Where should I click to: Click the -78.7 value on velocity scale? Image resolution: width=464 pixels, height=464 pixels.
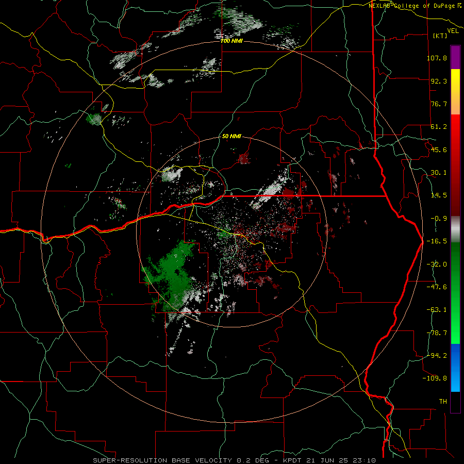437,333
